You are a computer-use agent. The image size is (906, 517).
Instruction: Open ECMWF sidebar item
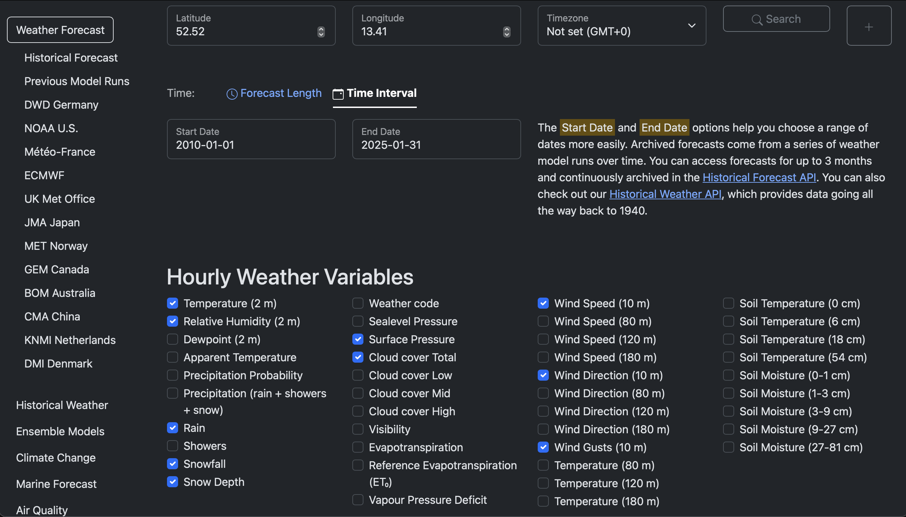pos(44,175)
